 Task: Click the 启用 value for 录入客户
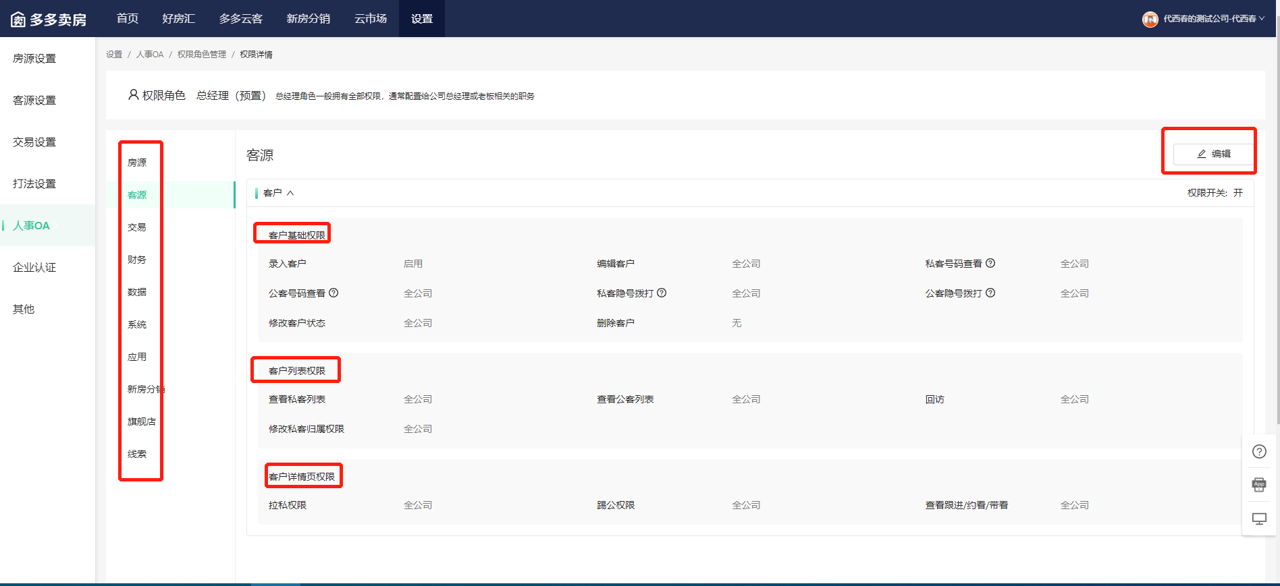click(x=413, y=264)
